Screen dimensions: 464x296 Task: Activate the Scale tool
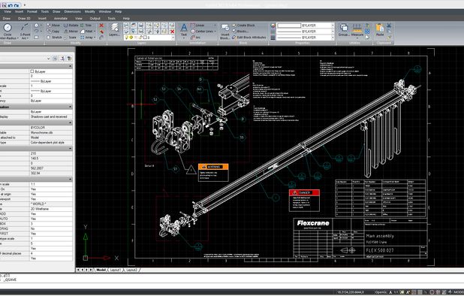[x=70, y=38]
